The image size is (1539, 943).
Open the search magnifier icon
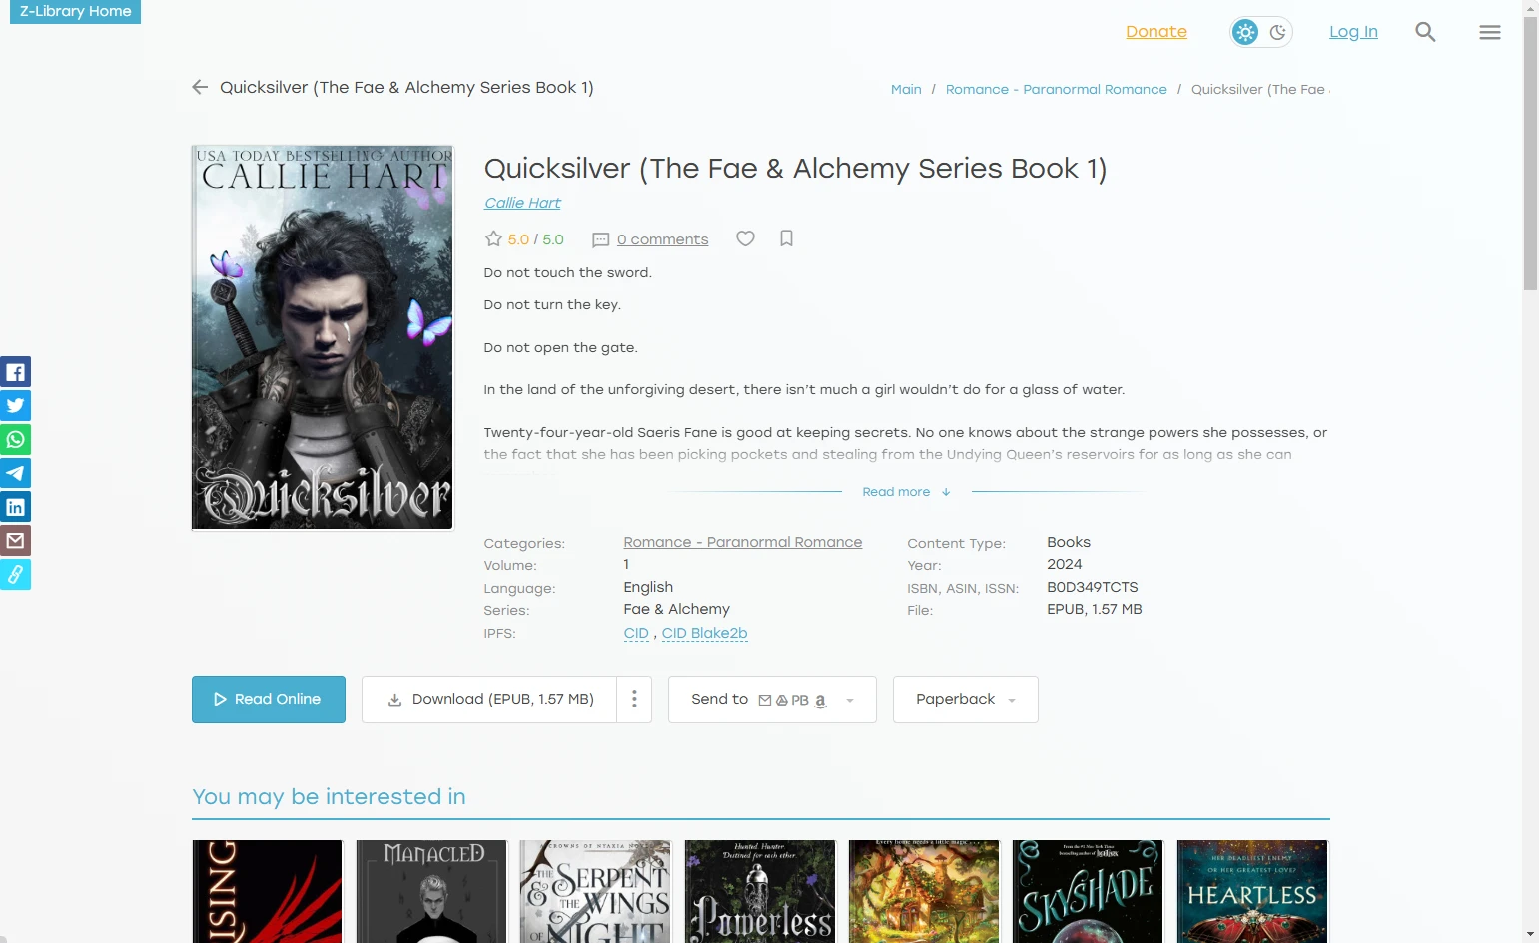pyautogui.click(x=1425, y=32)
